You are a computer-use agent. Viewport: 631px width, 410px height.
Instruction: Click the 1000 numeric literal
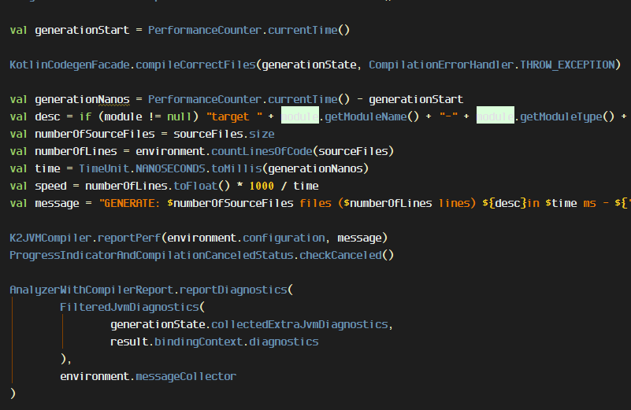click(262, 186)
